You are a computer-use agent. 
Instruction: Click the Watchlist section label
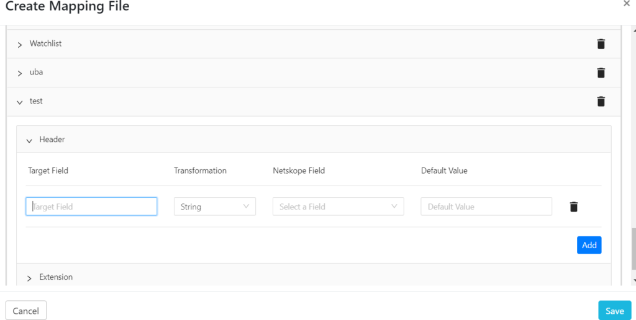pos(45,43)
